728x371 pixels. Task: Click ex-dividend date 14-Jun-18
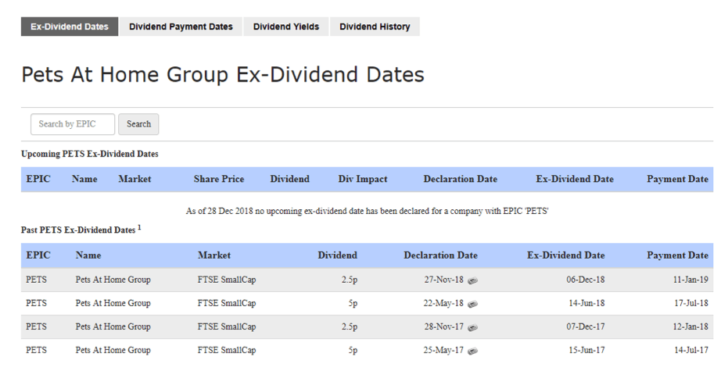click(586, 303)
